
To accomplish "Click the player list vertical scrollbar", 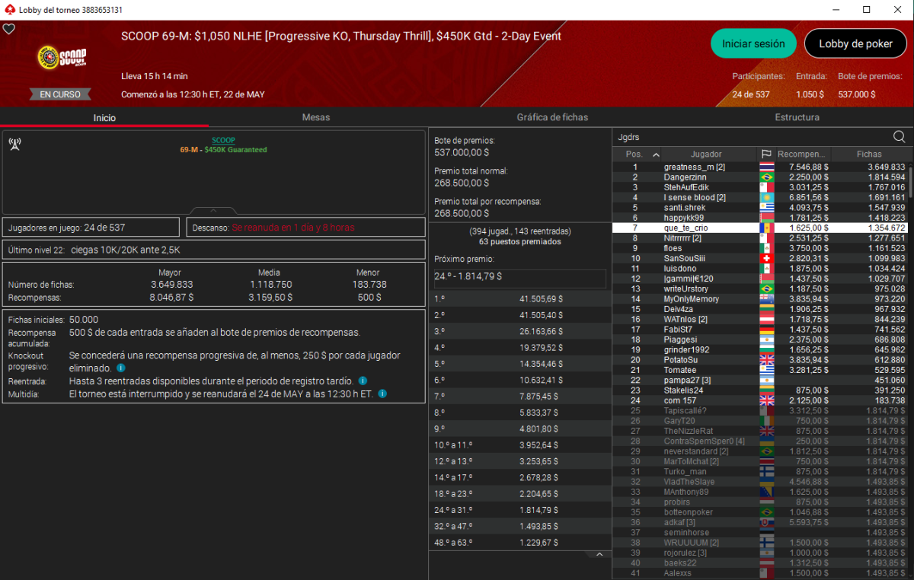I will [910, 183].
